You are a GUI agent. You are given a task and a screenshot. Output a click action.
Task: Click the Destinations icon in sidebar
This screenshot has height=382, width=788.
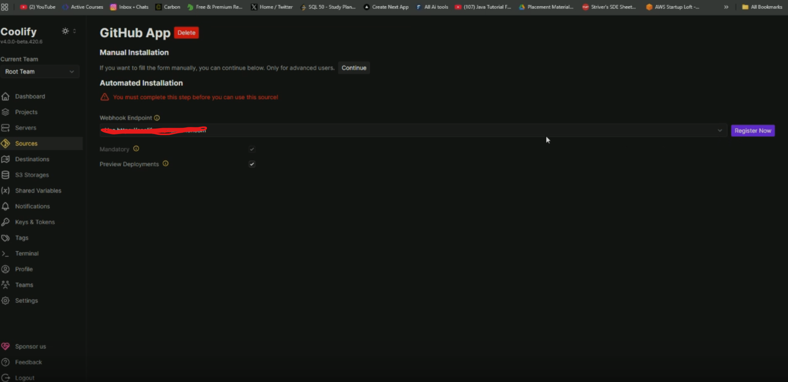click(x=5, y=159)
